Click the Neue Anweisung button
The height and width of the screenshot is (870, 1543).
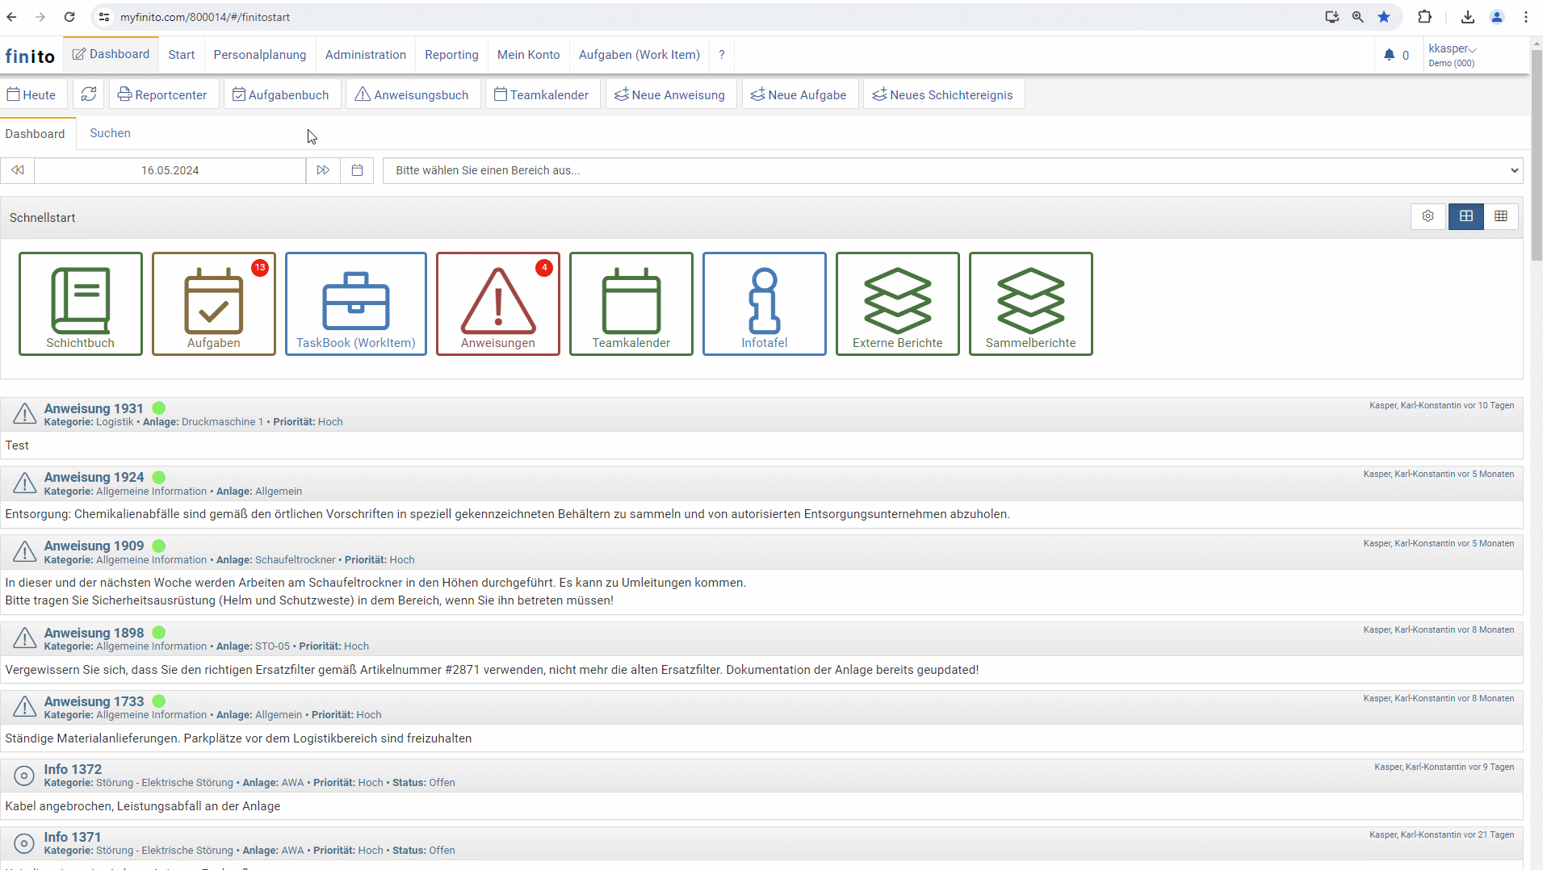pyautogui.click(x=670, y=94)
